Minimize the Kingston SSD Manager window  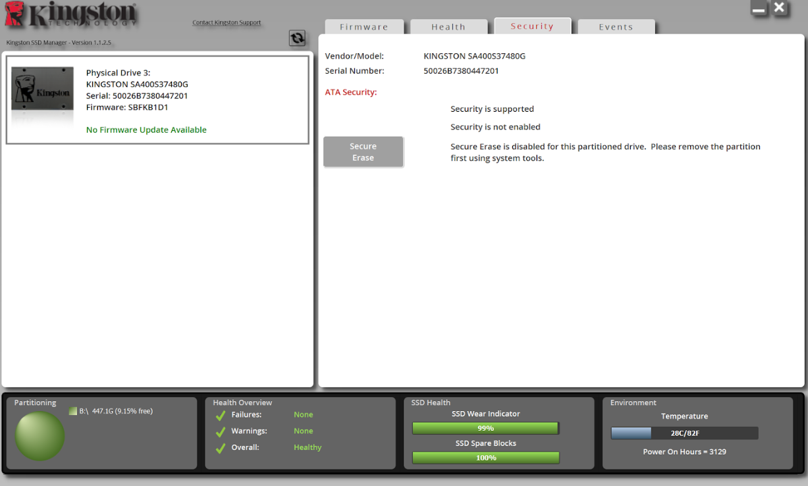coord(759,9)
